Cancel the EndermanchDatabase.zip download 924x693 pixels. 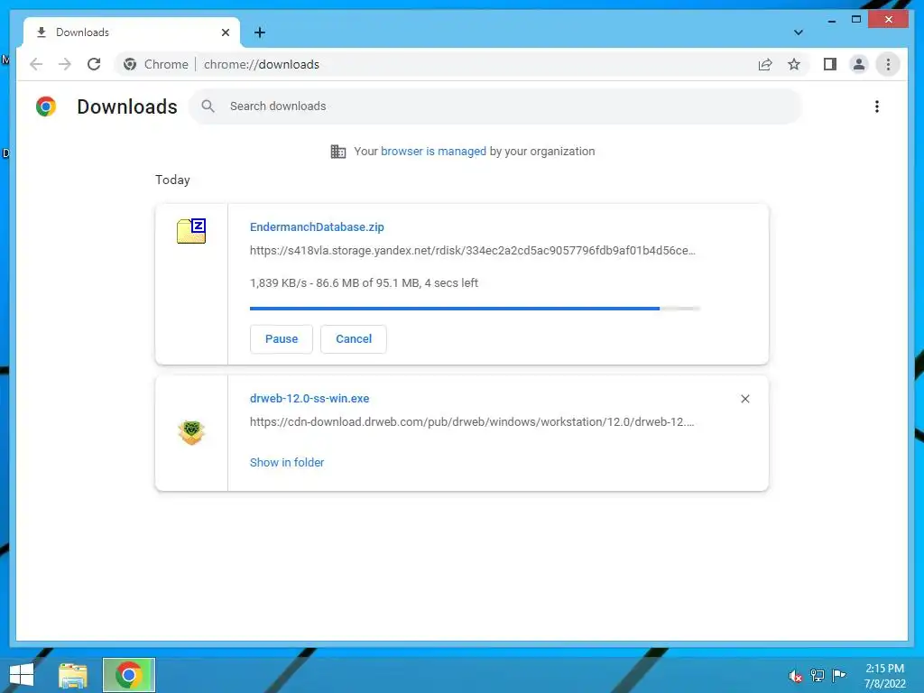(x=354, y=339)
